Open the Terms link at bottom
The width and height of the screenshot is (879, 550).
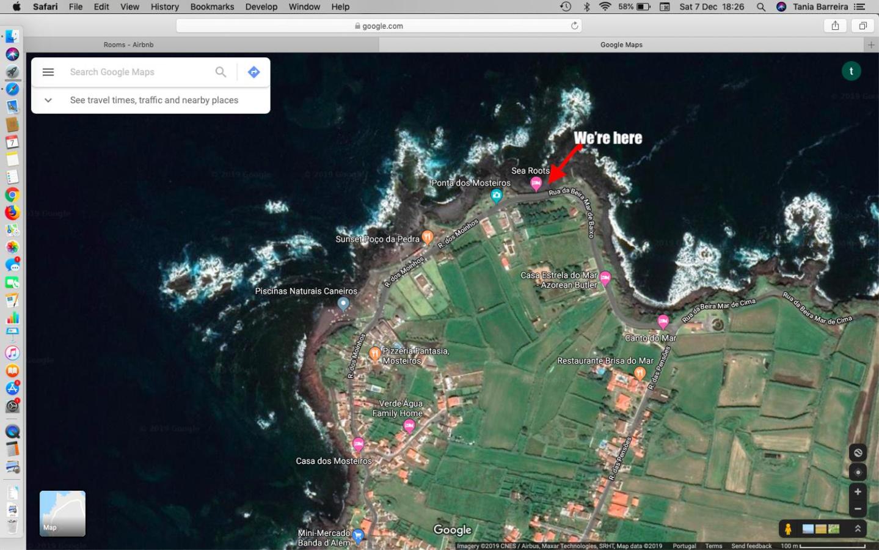[713, 546]
